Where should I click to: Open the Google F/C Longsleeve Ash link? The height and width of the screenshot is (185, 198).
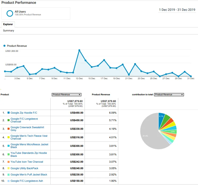pos(27,181)
